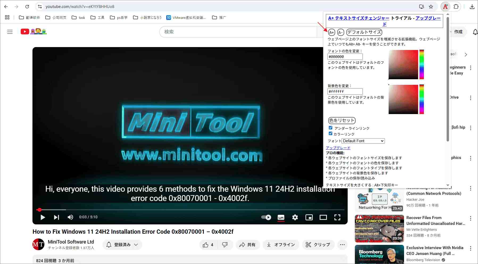Reload the YouTube page
478x264 pixels.
click(x=27, y=7)
